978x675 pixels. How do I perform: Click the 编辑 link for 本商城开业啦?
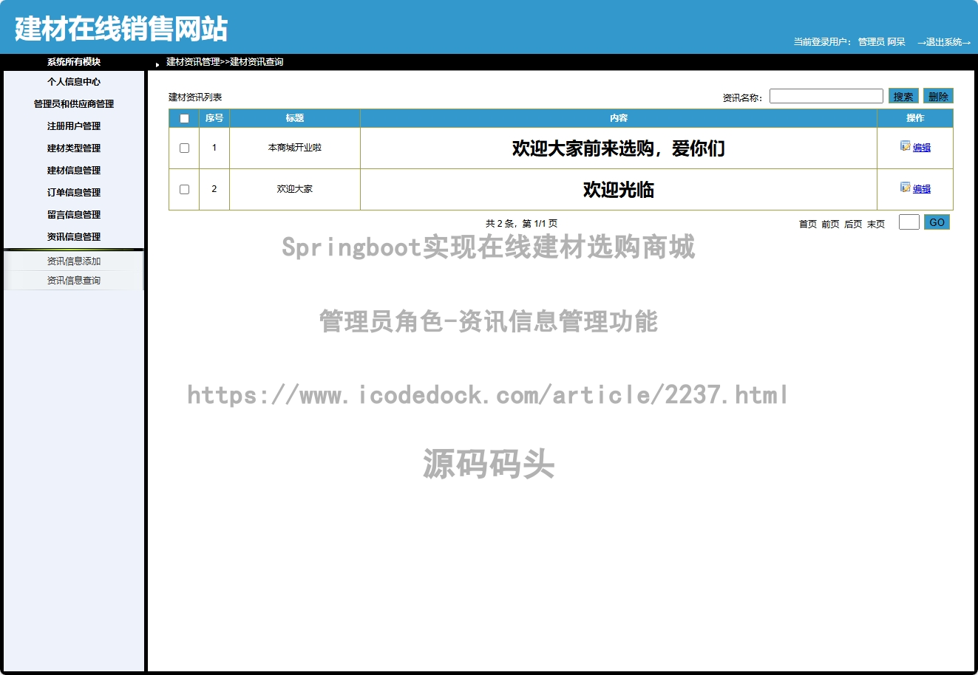(922, 148)
